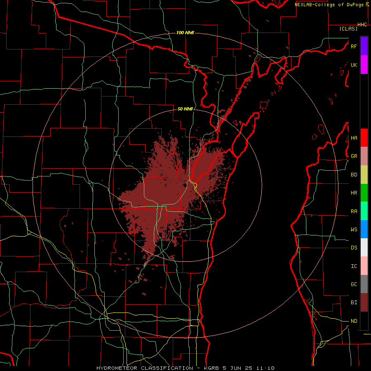Click the UK legend label
The image size is (371, 371).
coord(354,65)
